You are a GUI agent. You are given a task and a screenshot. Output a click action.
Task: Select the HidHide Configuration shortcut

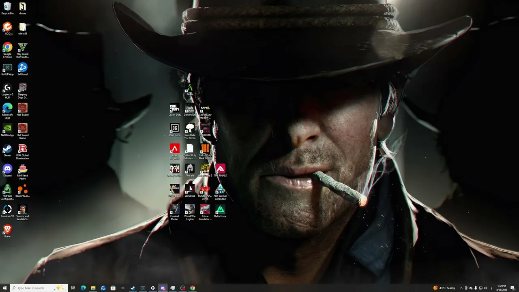7,193
